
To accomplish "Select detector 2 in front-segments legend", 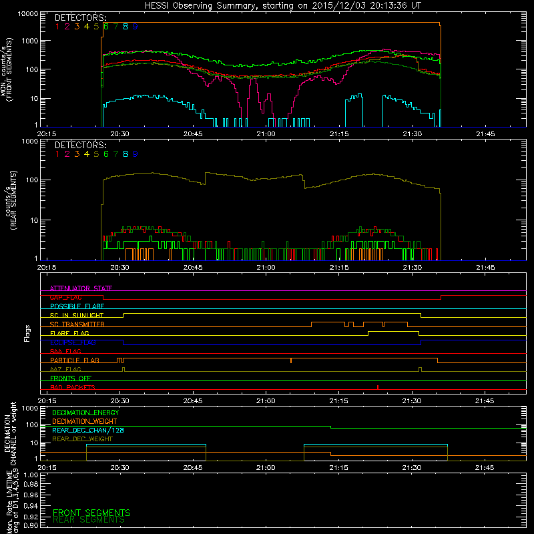I will (67, 27).
